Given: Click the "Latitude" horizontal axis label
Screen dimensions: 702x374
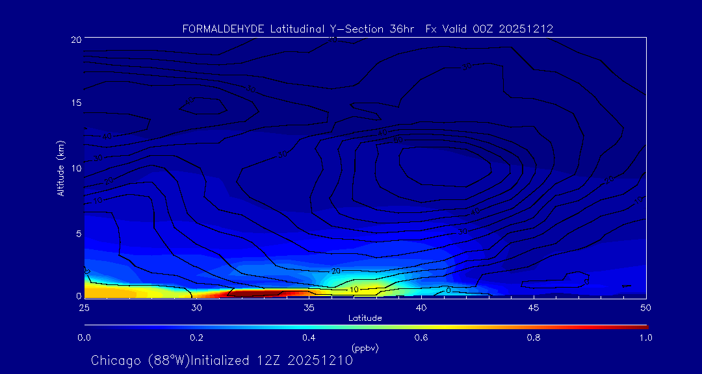Looking at the screenshot, I should tap(365, 318).
